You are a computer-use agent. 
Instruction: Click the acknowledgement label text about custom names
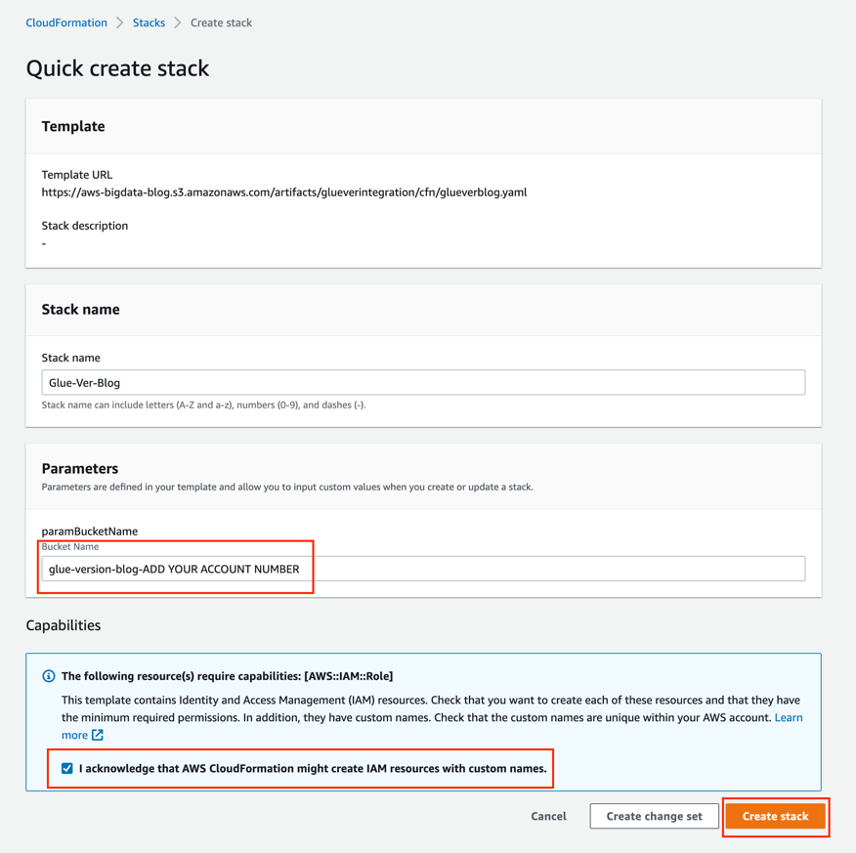313,768
